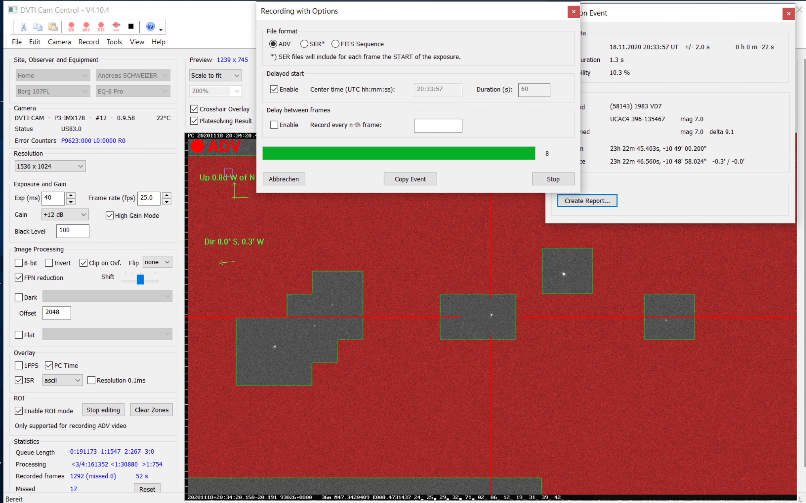The height and width of the screenshot is (503, 806).
Task: Click the Create Report... button
Action: point(587,201)
